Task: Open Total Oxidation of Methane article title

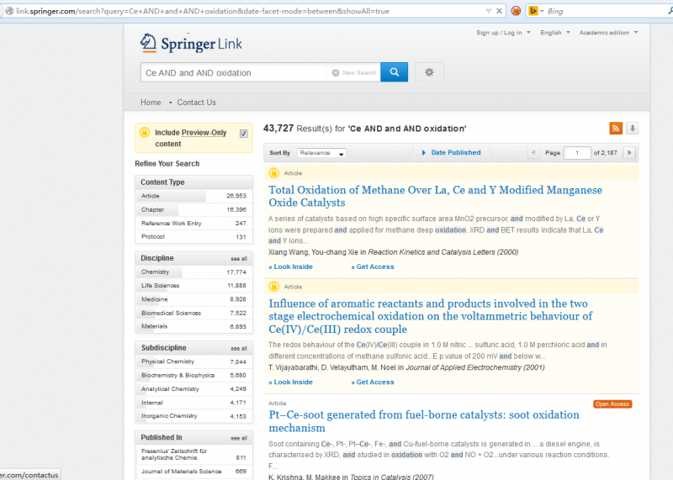Action: point(435,196)
